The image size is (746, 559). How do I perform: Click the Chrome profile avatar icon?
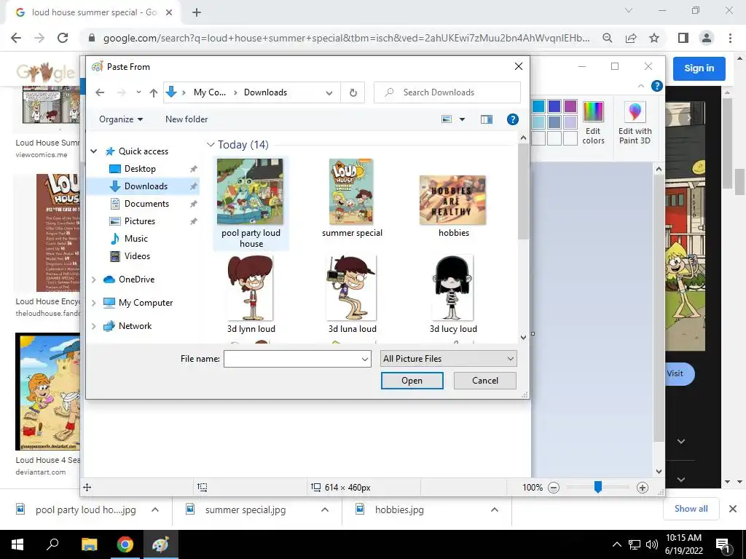click(707, 38)
